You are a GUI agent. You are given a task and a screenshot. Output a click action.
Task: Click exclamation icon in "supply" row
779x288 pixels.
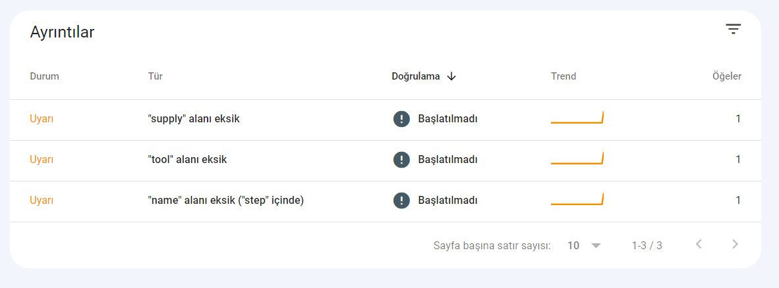tap(401, 119)
